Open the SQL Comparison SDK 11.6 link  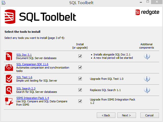[32, 64]
